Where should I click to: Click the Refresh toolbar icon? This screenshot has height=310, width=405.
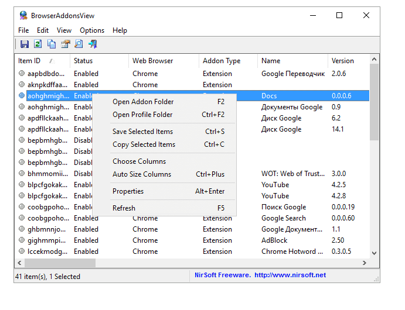coord(38,44)
